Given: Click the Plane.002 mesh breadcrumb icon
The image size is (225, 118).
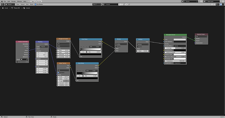Looking at the screenshot, I should click(x=12, y=8).
